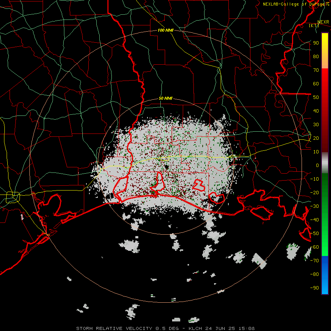Click the "0" scale value
331x331 pixels.
pos(317,165)
